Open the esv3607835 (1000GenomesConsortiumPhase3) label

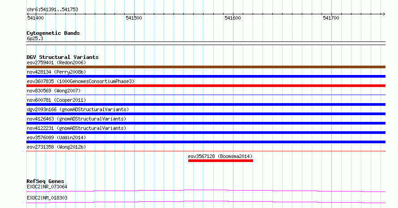(80, 81)
